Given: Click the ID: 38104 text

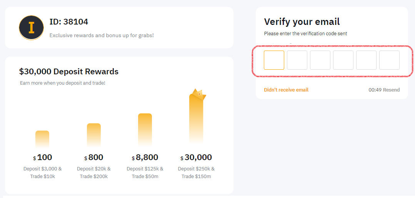Looking at the screenshot, I should 69,22.
